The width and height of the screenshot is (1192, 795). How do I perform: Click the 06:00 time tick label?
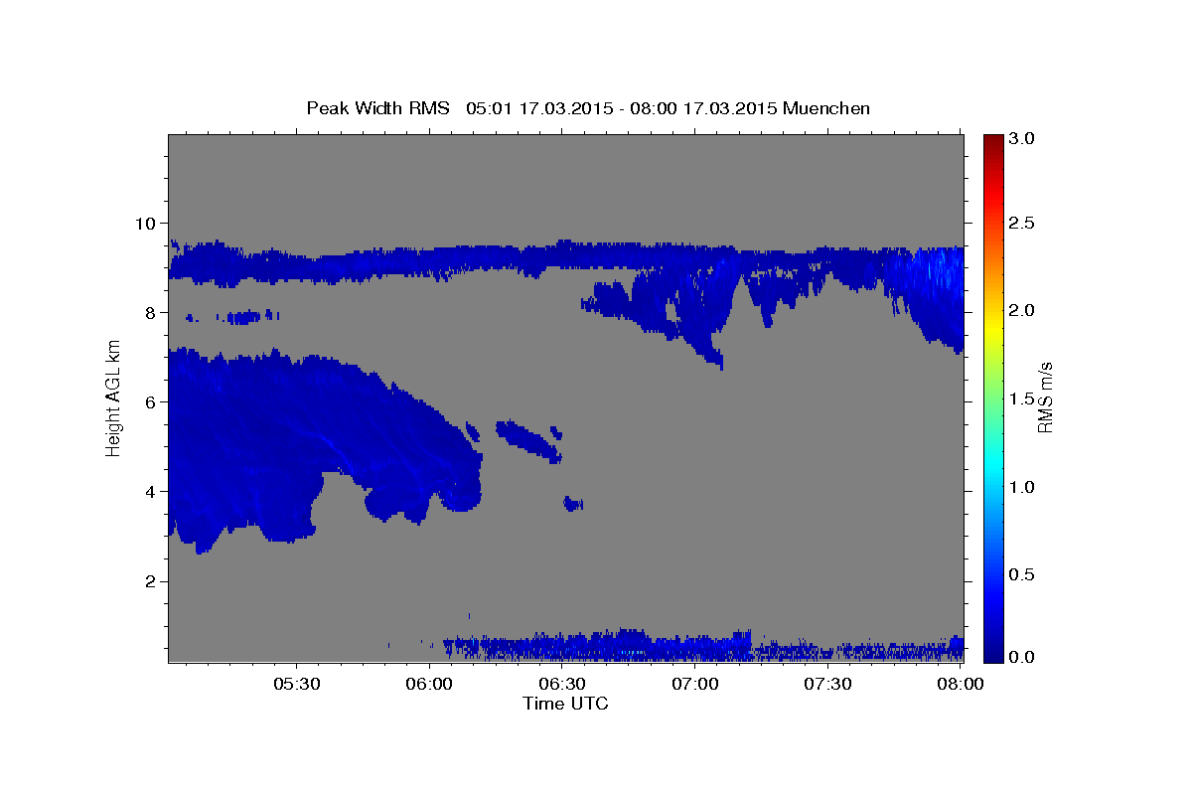(429, 684)
